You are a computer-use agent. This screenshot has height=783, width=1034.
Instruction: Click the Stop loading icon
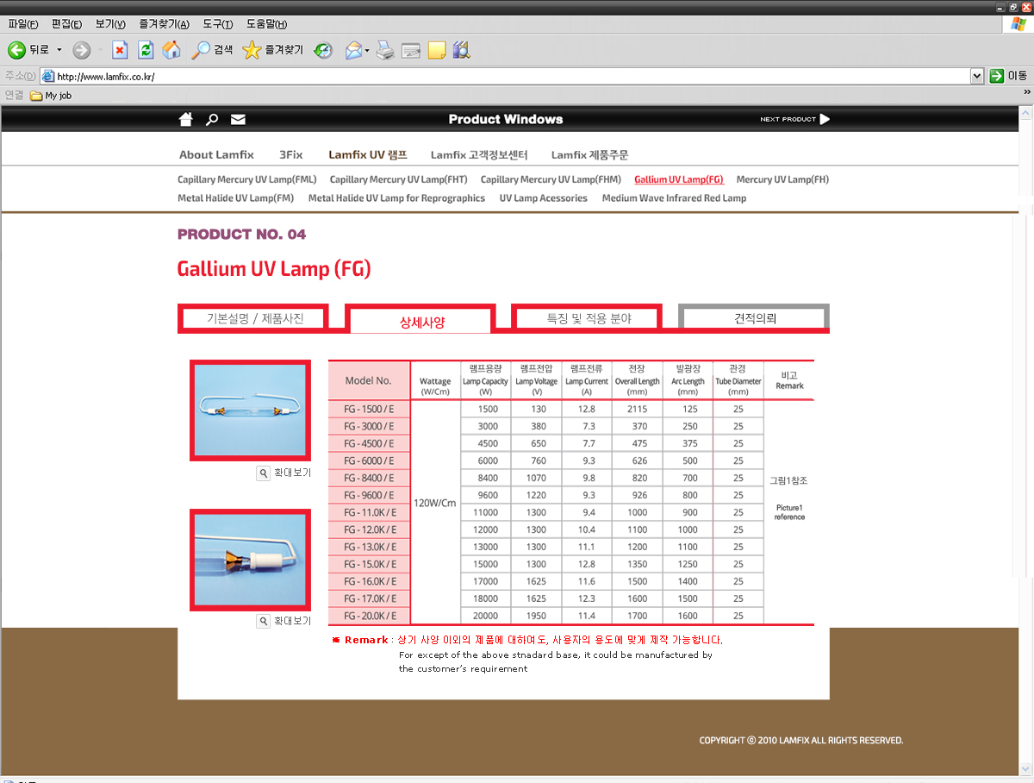coord(120,50)
